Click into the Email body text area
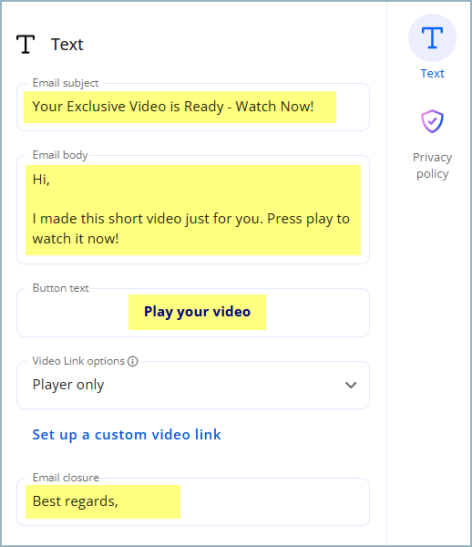Screen dimensions: 472x547 193,210
